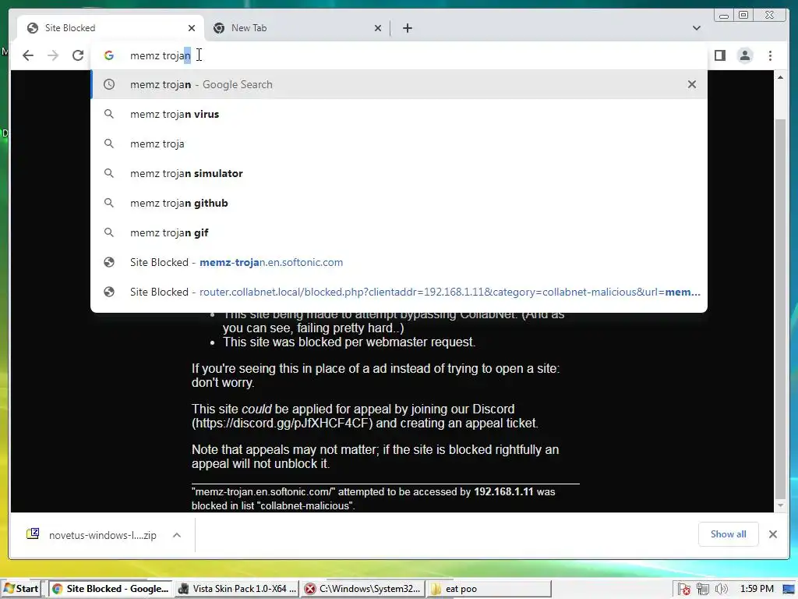This screenshot has width=798, height=599.
Task: Select 'memz trojan - Google Search' suggestion
Action: pyautogui.click(x=399, y=84)
